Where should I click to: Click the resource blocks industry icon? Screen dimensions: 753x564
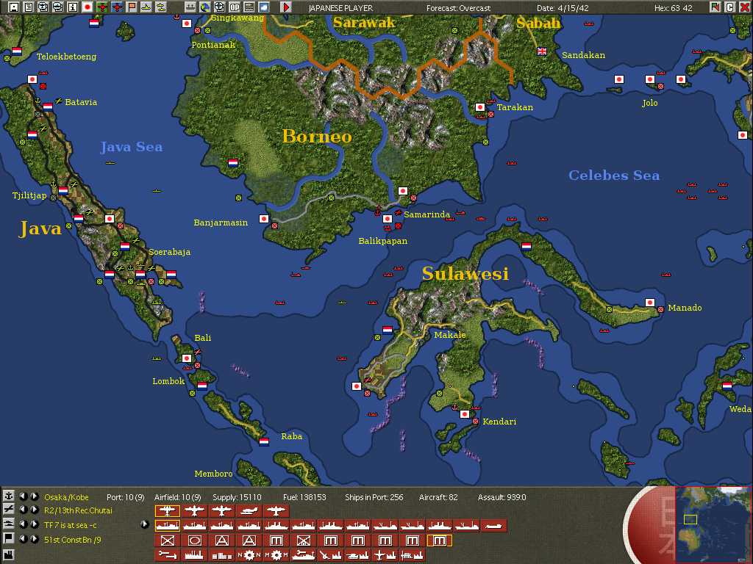point(222,555)
